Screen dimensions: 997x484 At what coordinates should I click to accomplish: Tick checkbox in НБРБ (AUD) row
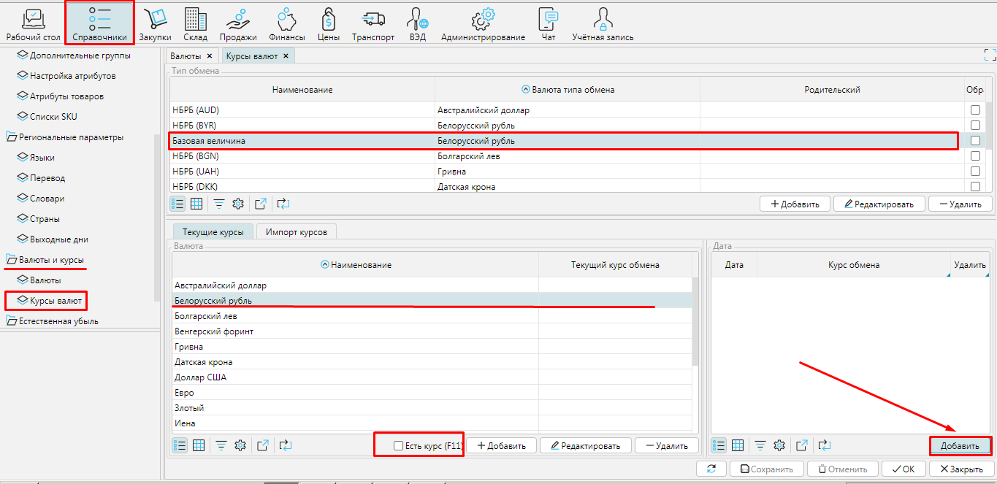coord(975,110)
